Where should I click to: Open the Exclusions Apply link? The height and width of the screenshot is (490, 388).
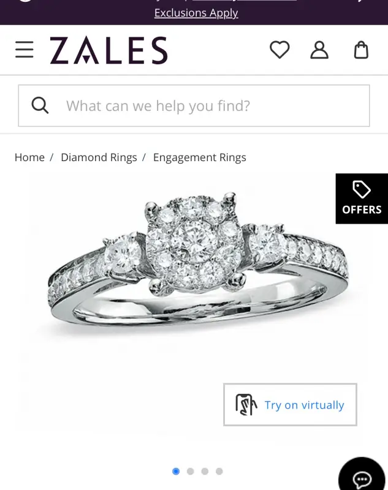click(196, 13)
